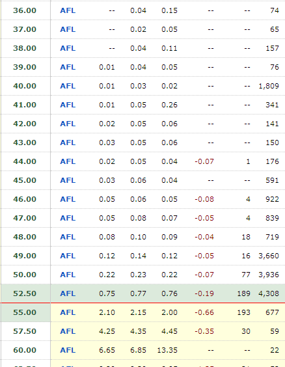Click the -0.66 change value

(204, 312)
